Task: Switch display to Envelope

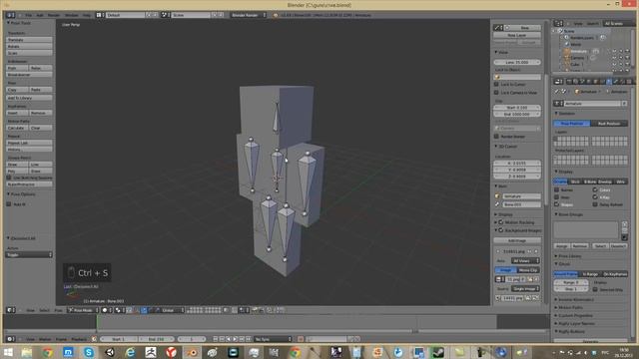Action: pyautogui.click(x=605, y=181)
